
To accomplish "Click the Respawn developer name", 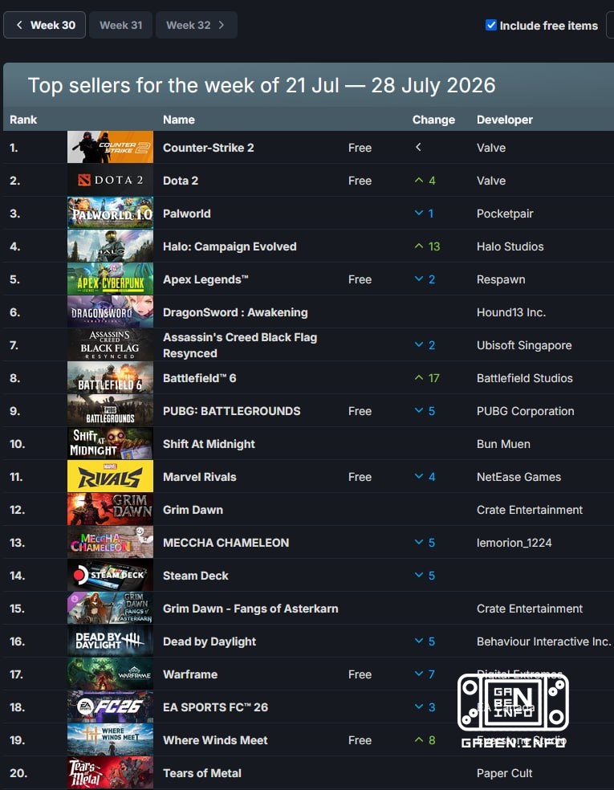I will 501,279.
